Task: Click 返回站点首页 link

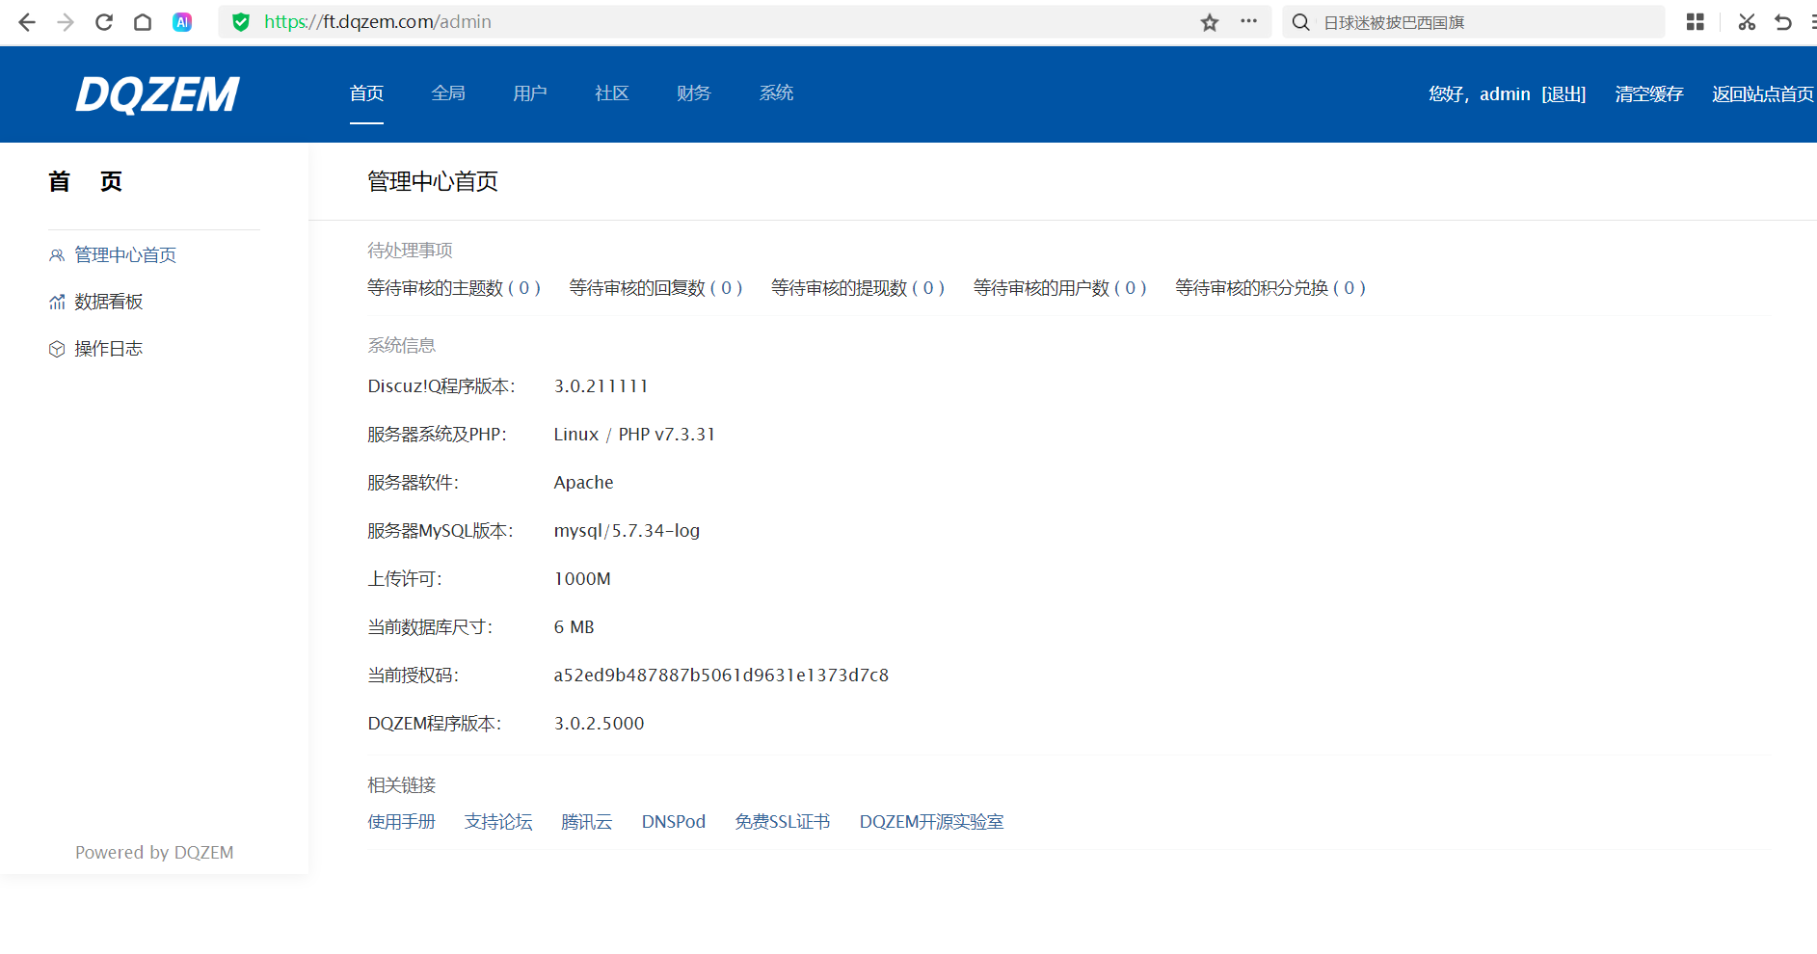Action: click(1763, 94)
